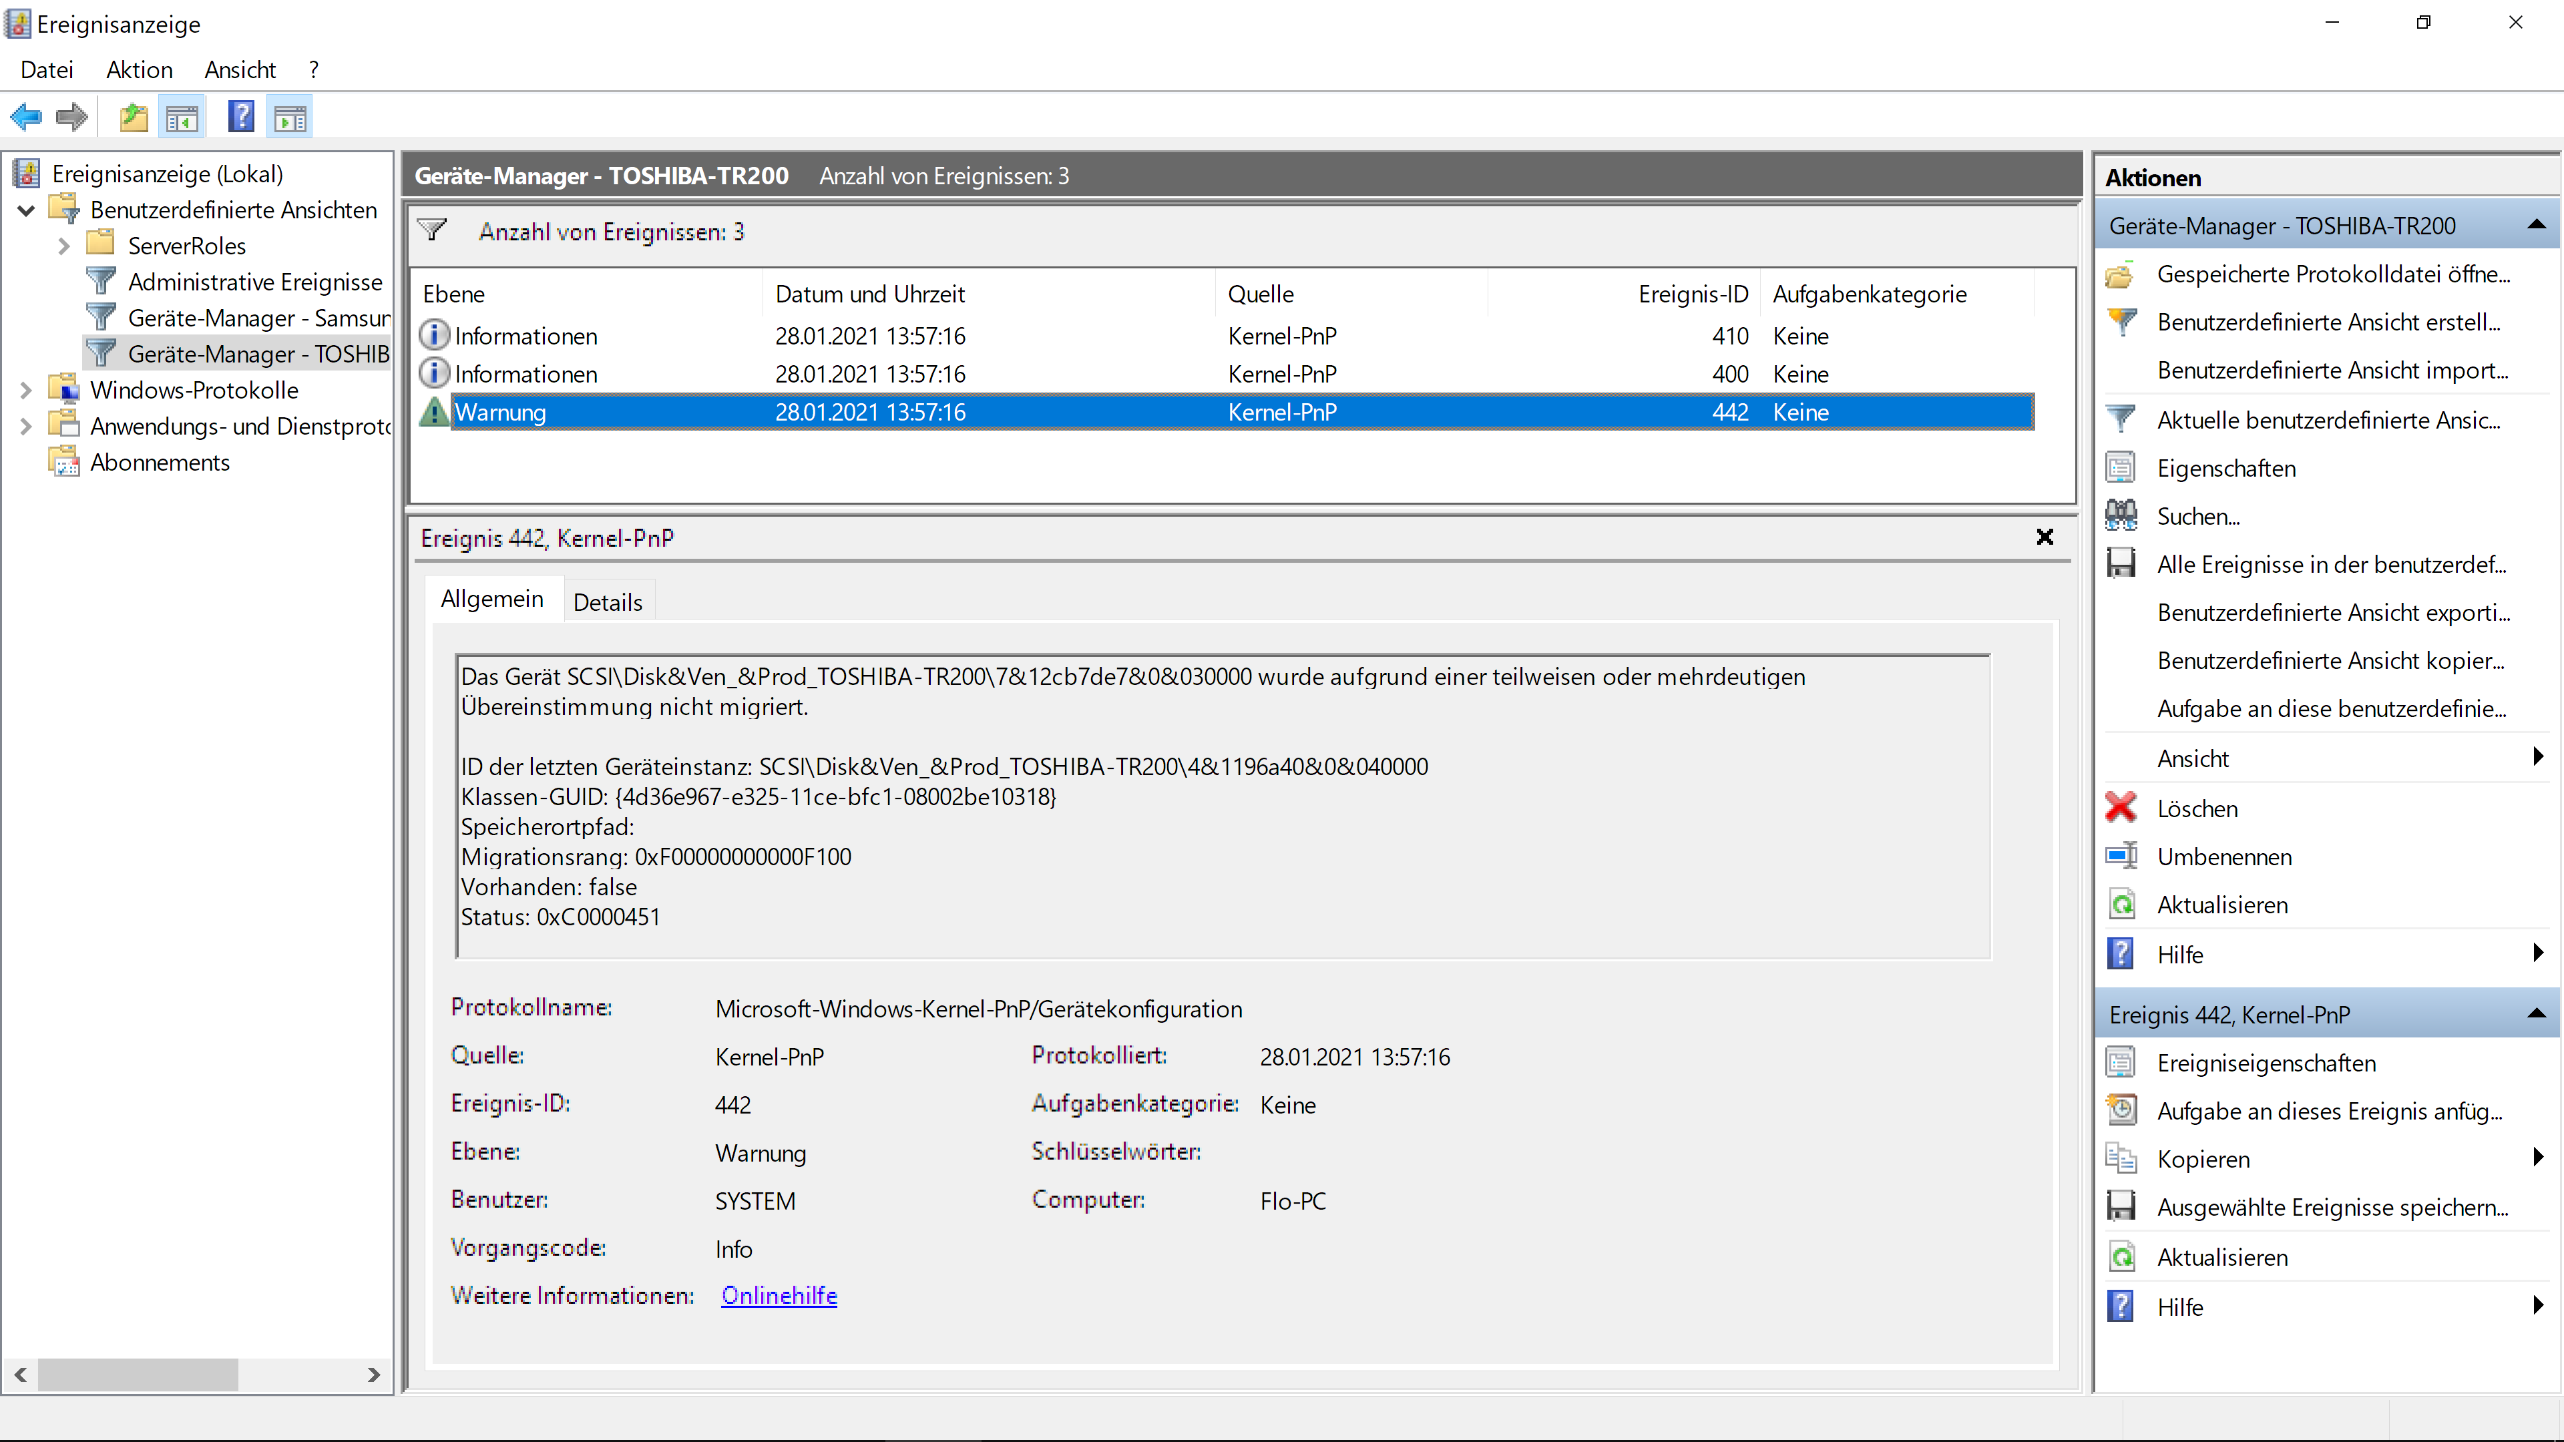The height and width of the screenshot is (1442, 2564).
Task: Expand the ServerRoles folder node
Action: point(65,246)
